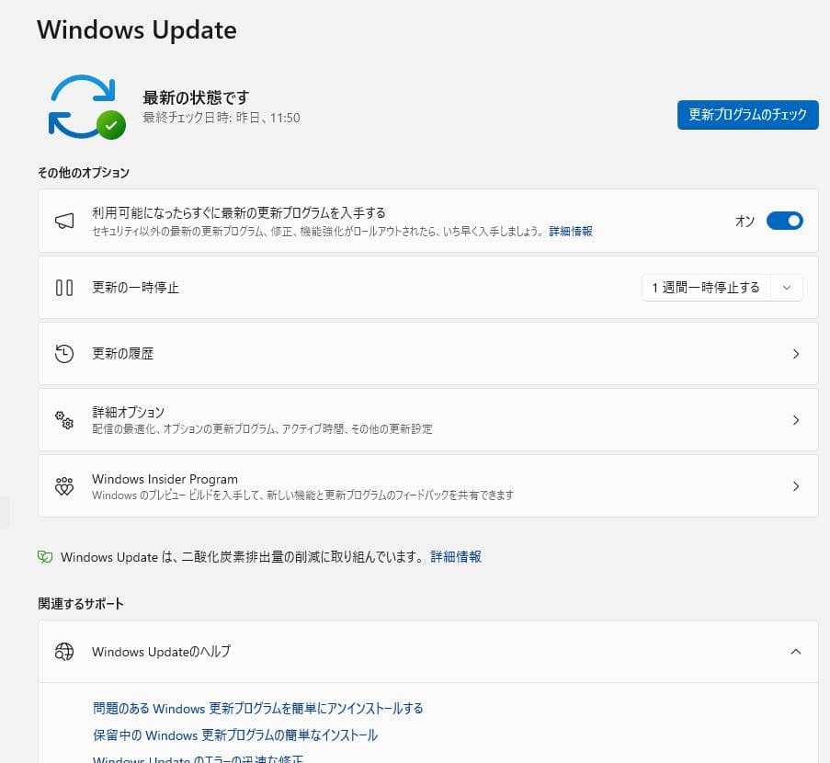Viewport: 830px width, 763px height.
Task: Click the gear icon beside 詳細オプション
Action: (x=63, y=419)
